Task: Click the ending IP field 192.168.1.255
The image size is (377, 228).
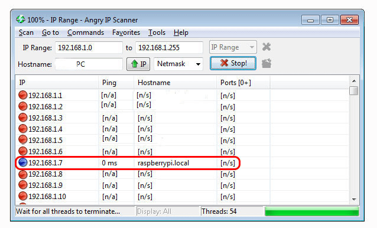Action: click(169, 48)
